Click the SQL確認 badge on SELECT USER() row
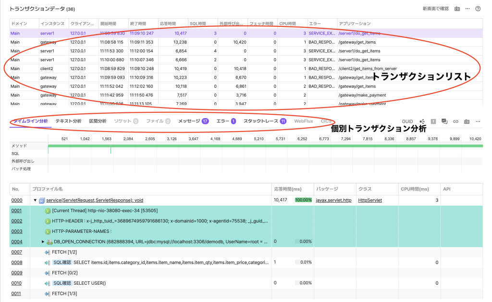This screenshot has width=492, height=302. (x=62, y=283)
